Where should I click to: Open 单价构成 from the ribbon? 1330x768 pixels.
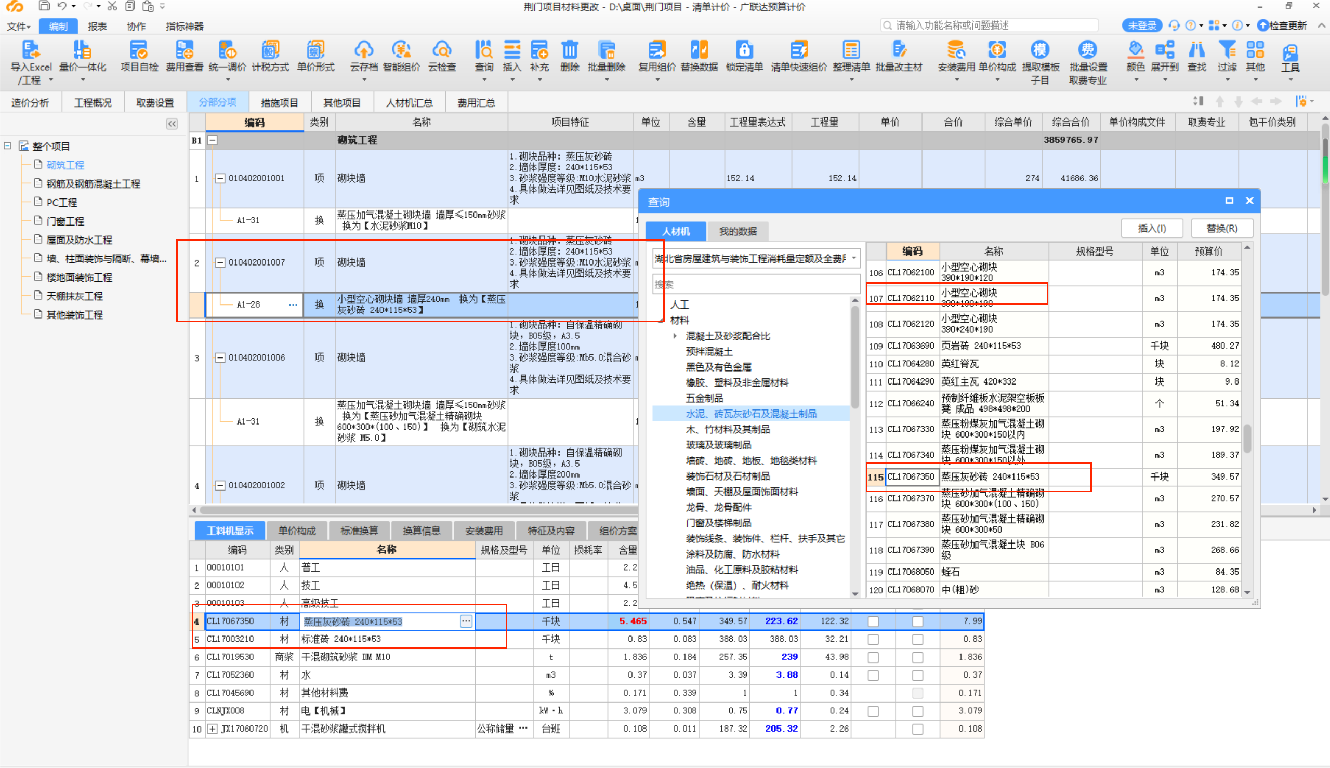[996, 57]
